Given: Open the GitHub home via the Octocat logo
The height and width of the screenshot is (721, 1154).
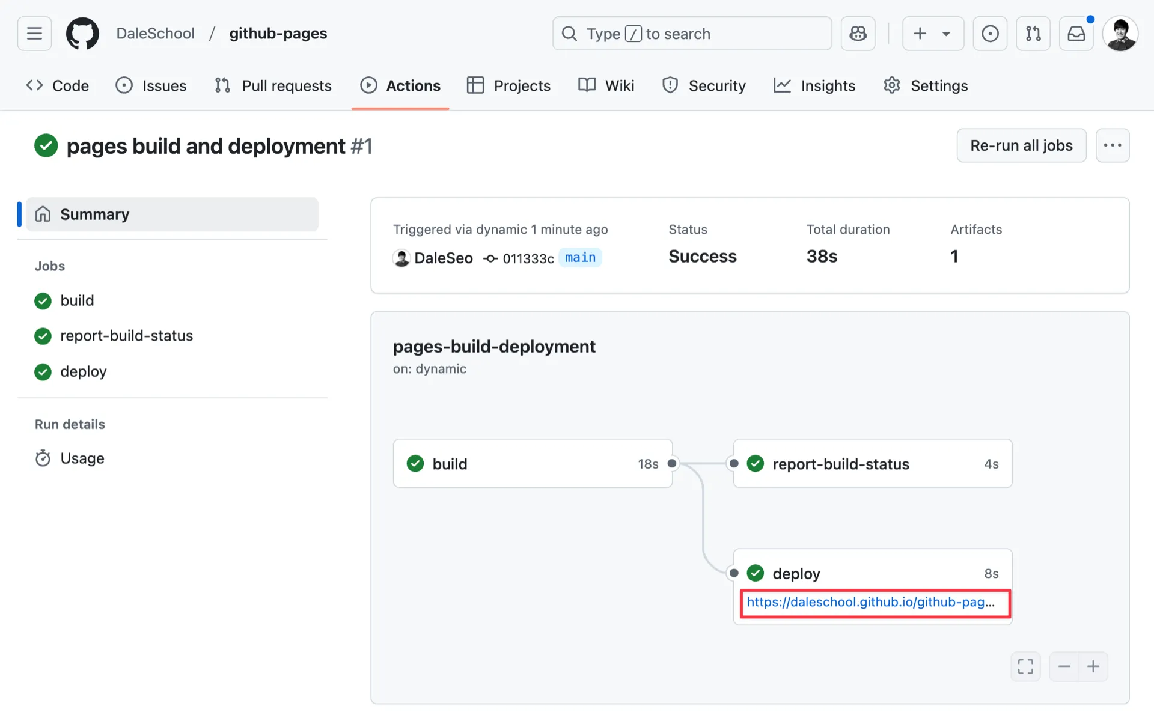Looking at the screenshot, I should pos(82,34).
